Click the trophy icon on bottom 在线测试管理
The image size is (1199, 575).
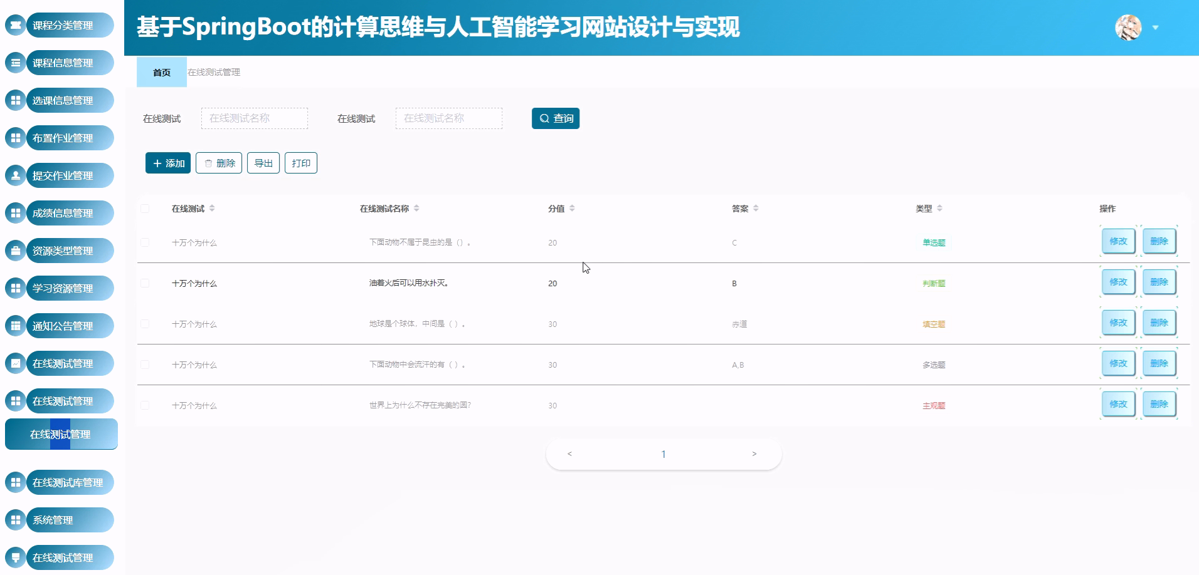[16, 557]
